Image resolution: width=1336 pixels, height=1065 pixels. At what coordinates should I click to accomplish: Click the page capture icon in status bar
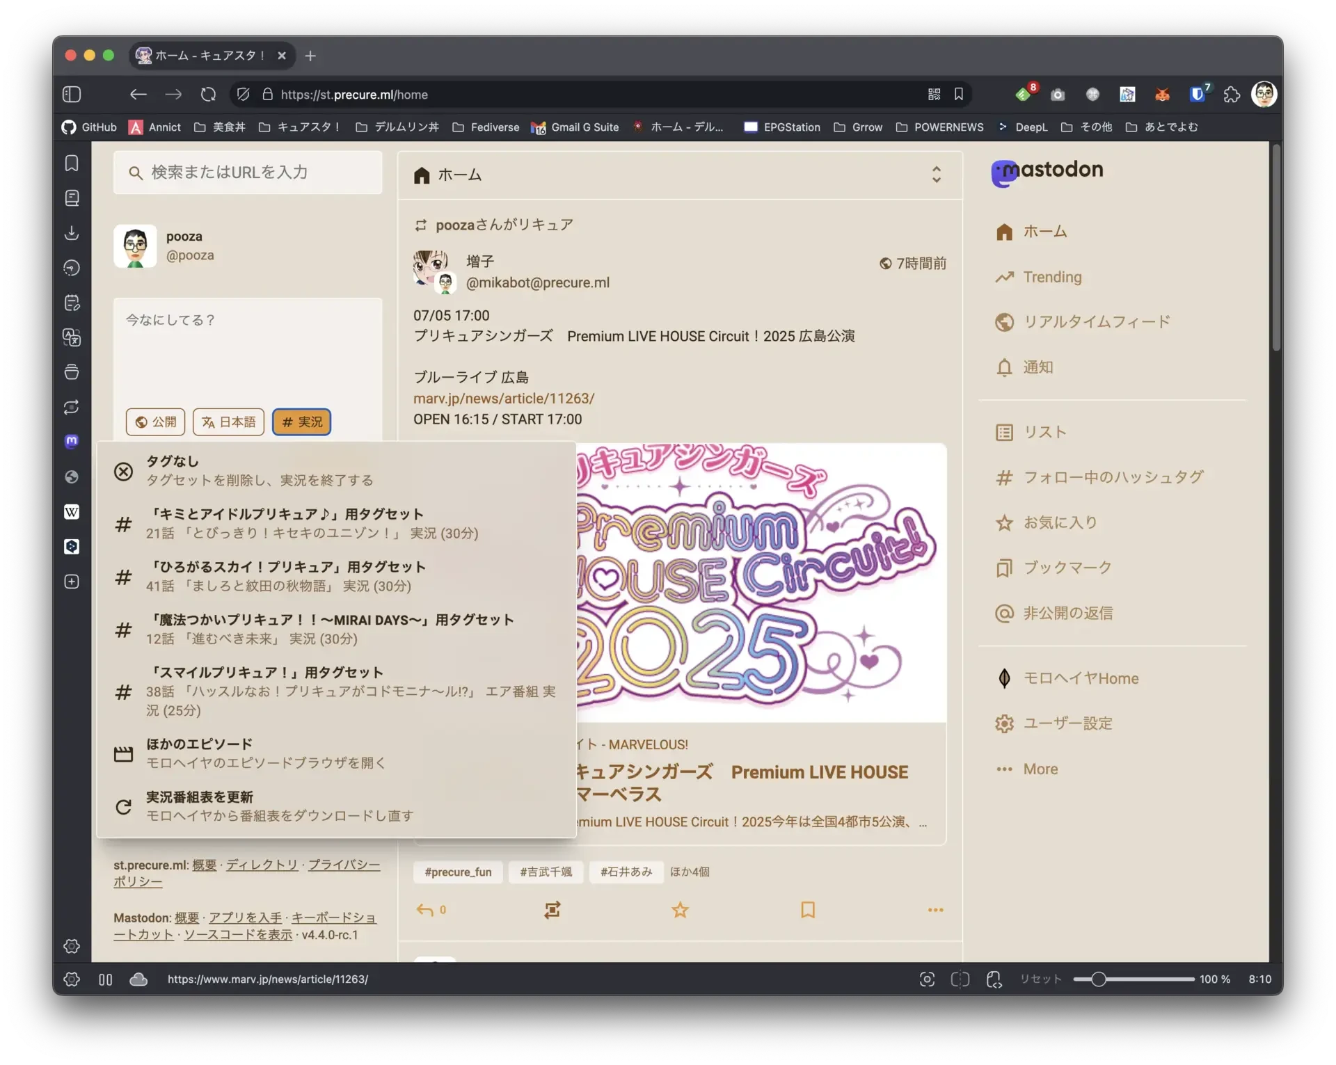[927, 979]
